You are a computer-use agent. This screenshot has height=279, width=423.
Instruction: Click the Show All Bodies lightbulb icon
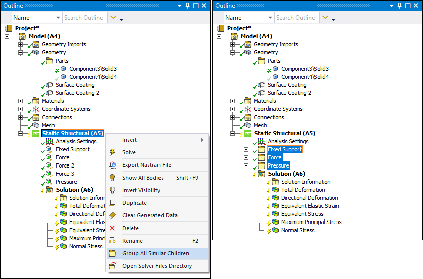(x=112, y=178)
